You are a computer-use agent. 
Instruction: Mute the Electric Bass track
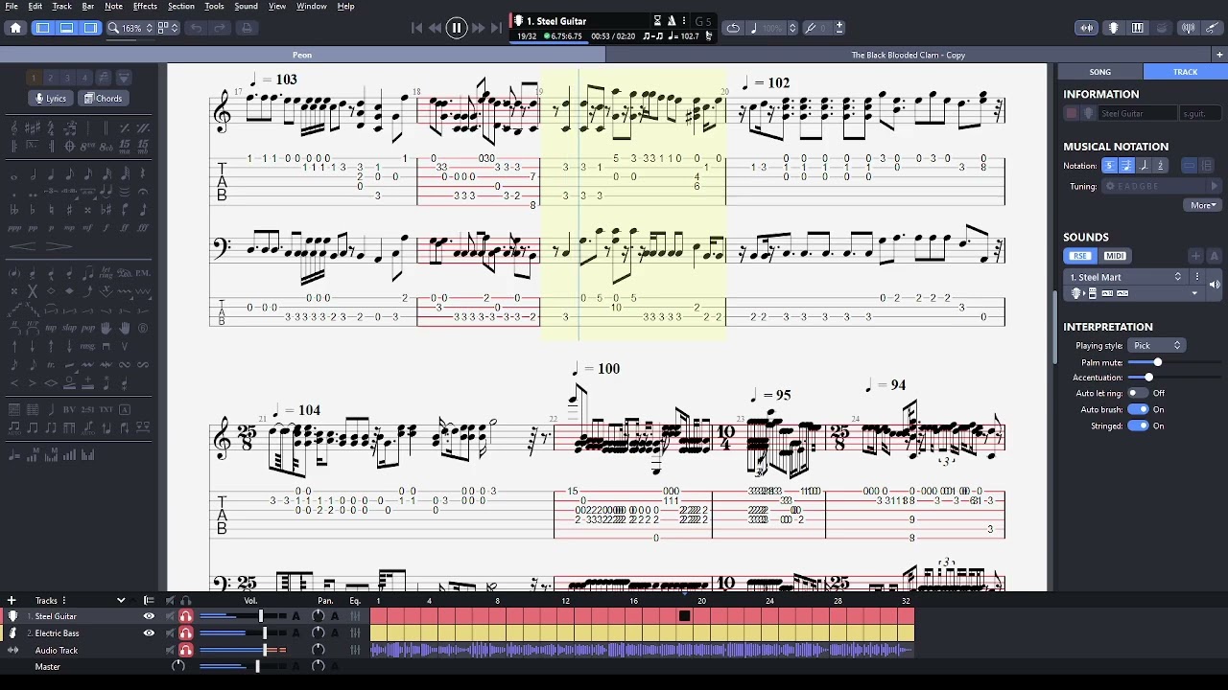point(171,633)
